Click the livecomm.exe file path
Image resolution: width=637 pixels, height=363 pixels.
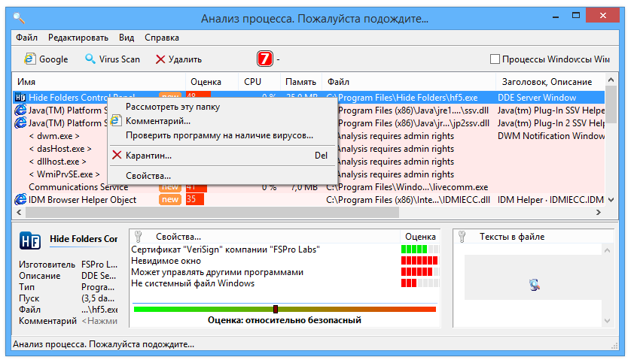pyautogui.click(x=407, y=187)
